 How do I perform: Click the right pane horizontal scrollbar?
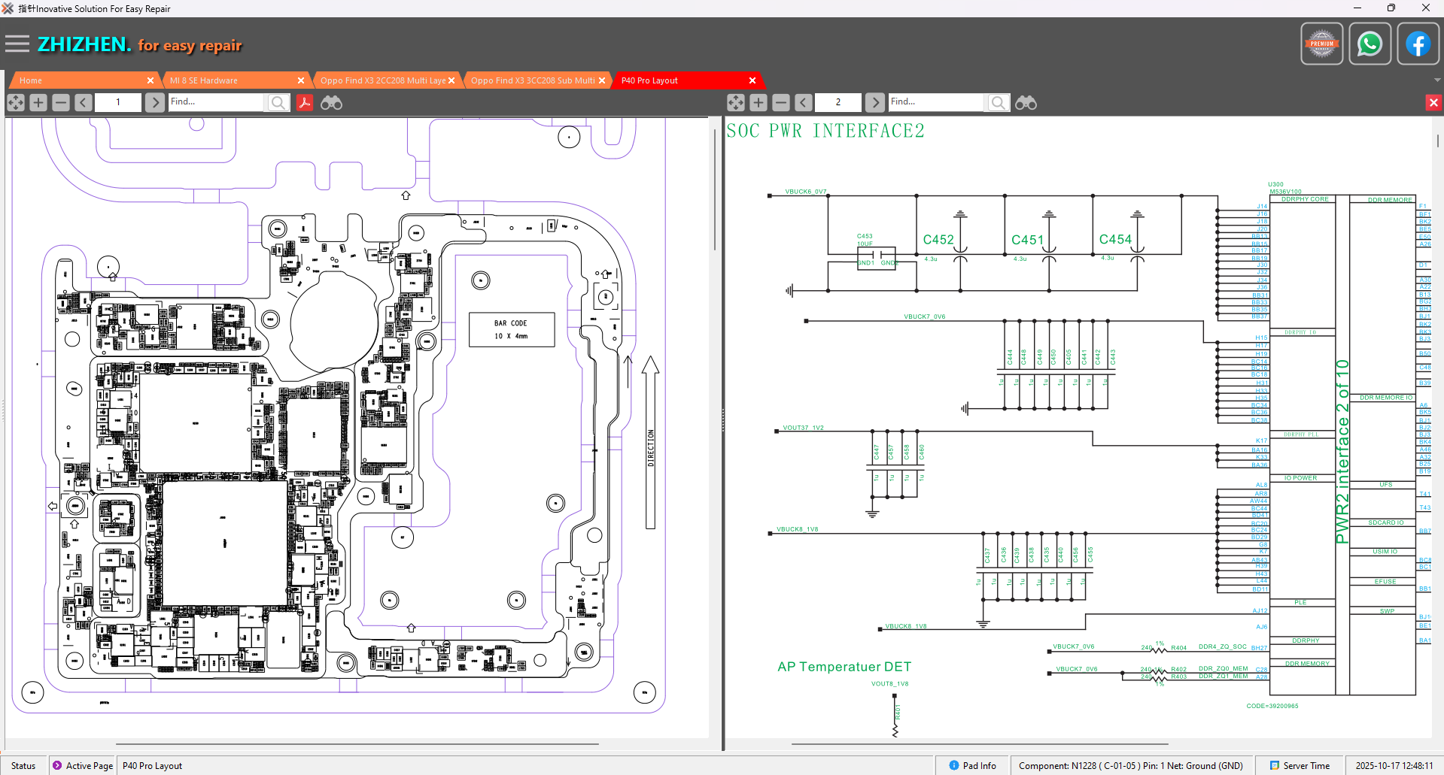(978, 744)
